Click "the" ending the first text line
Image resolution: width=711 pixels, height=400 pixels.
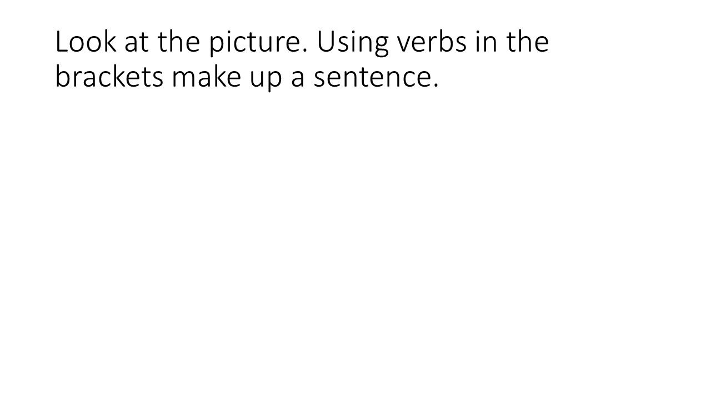[x=526, y=42]
